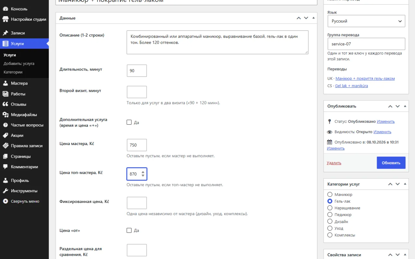
Task: Click the Страницы pages icon
Action: 6,156
